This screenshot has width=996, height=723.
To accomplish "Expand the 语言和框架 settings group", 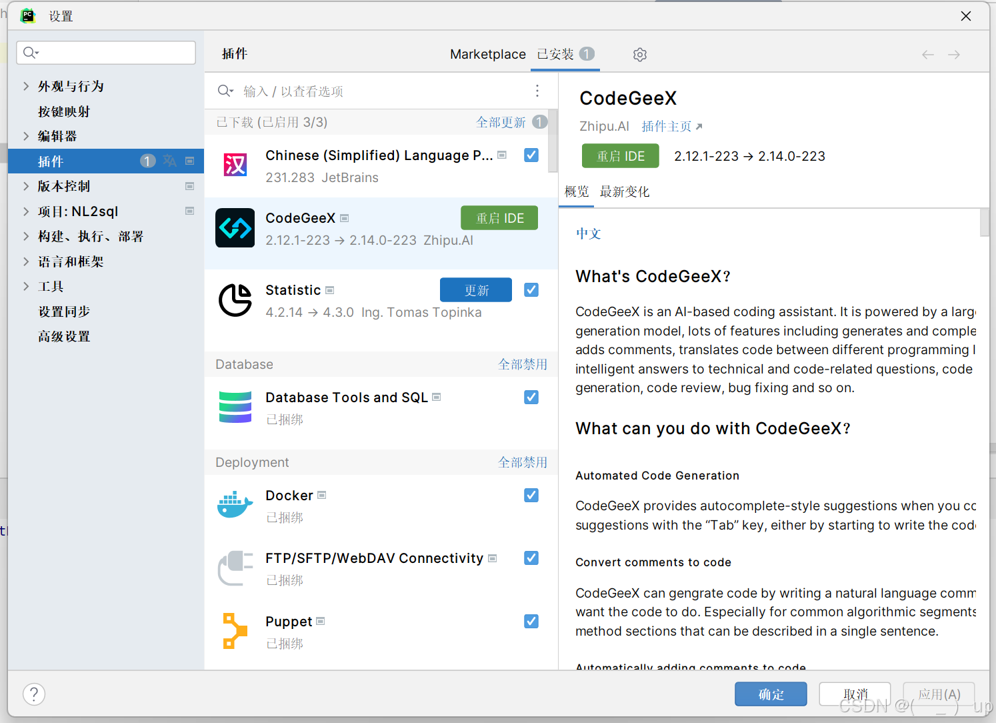I will (26, 261).
